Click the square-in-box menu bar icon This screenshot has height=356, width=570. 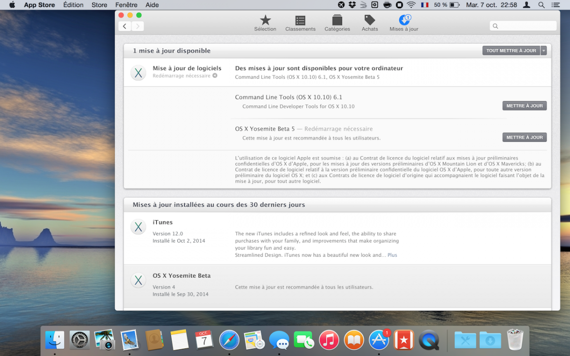coord(375,5)
